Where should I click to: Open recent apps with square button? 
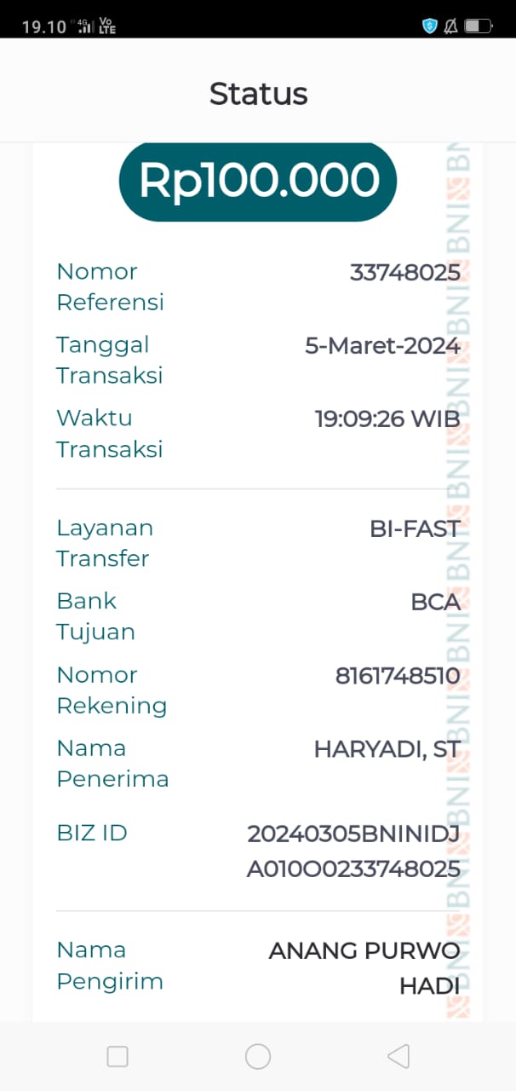[x=118, y=1056]
